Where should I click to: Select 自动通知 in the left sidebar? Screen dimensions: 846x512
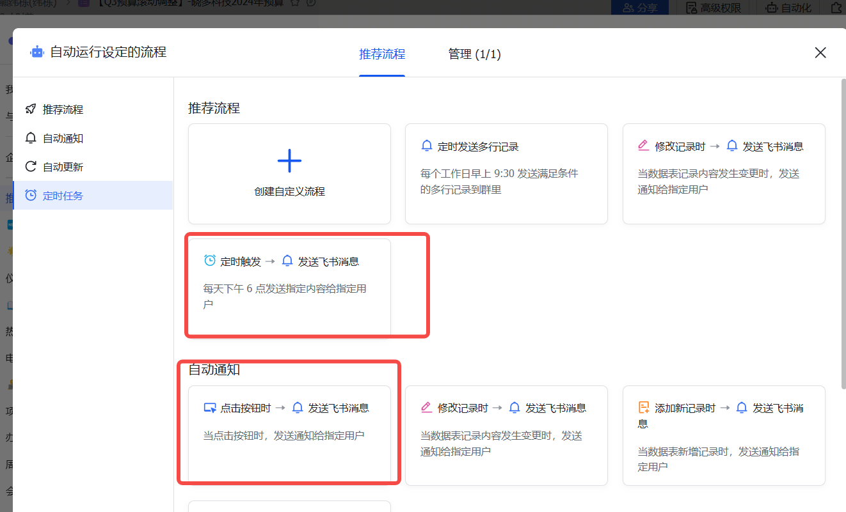[93, 138]
